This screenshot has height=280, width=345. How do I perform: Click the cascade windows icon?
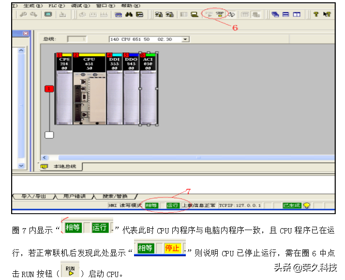click(x=275, y=15)
